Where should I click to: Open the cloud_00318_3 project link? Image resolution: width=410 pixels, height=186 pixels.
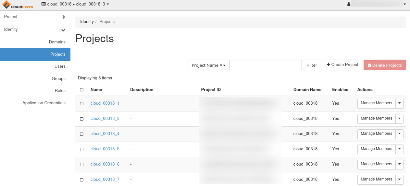click(x=105, y=119)
